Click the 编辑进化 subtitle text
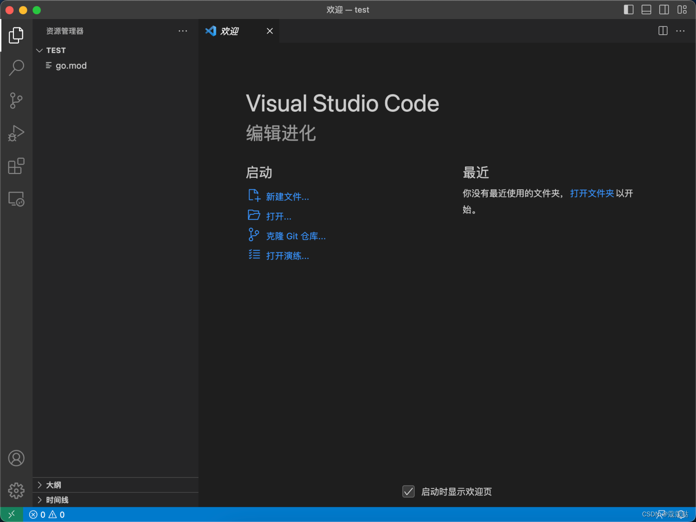 (281, 133)
